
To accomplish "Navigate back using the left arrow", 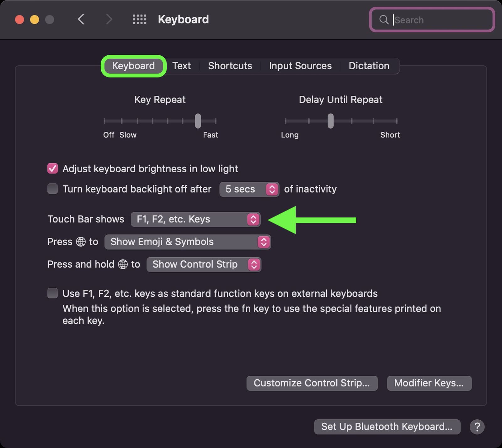I will [x=81, y=19].
